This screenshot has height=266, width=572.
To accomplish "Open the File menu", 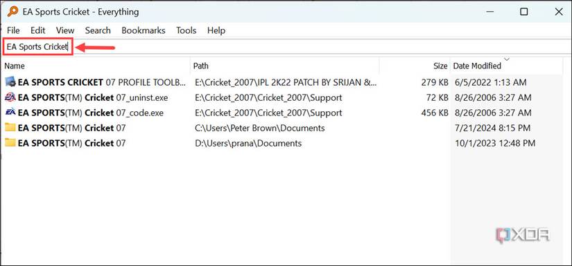I will (x=13, y=30).
